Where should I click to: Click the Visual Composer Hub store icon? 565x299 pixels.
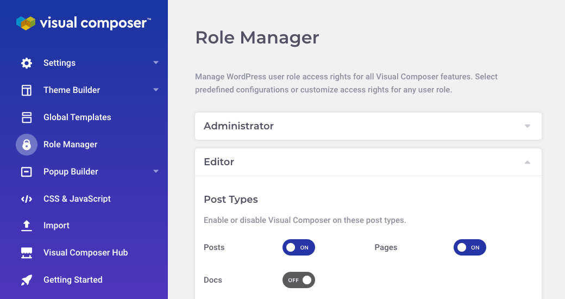tap(26, 253)
